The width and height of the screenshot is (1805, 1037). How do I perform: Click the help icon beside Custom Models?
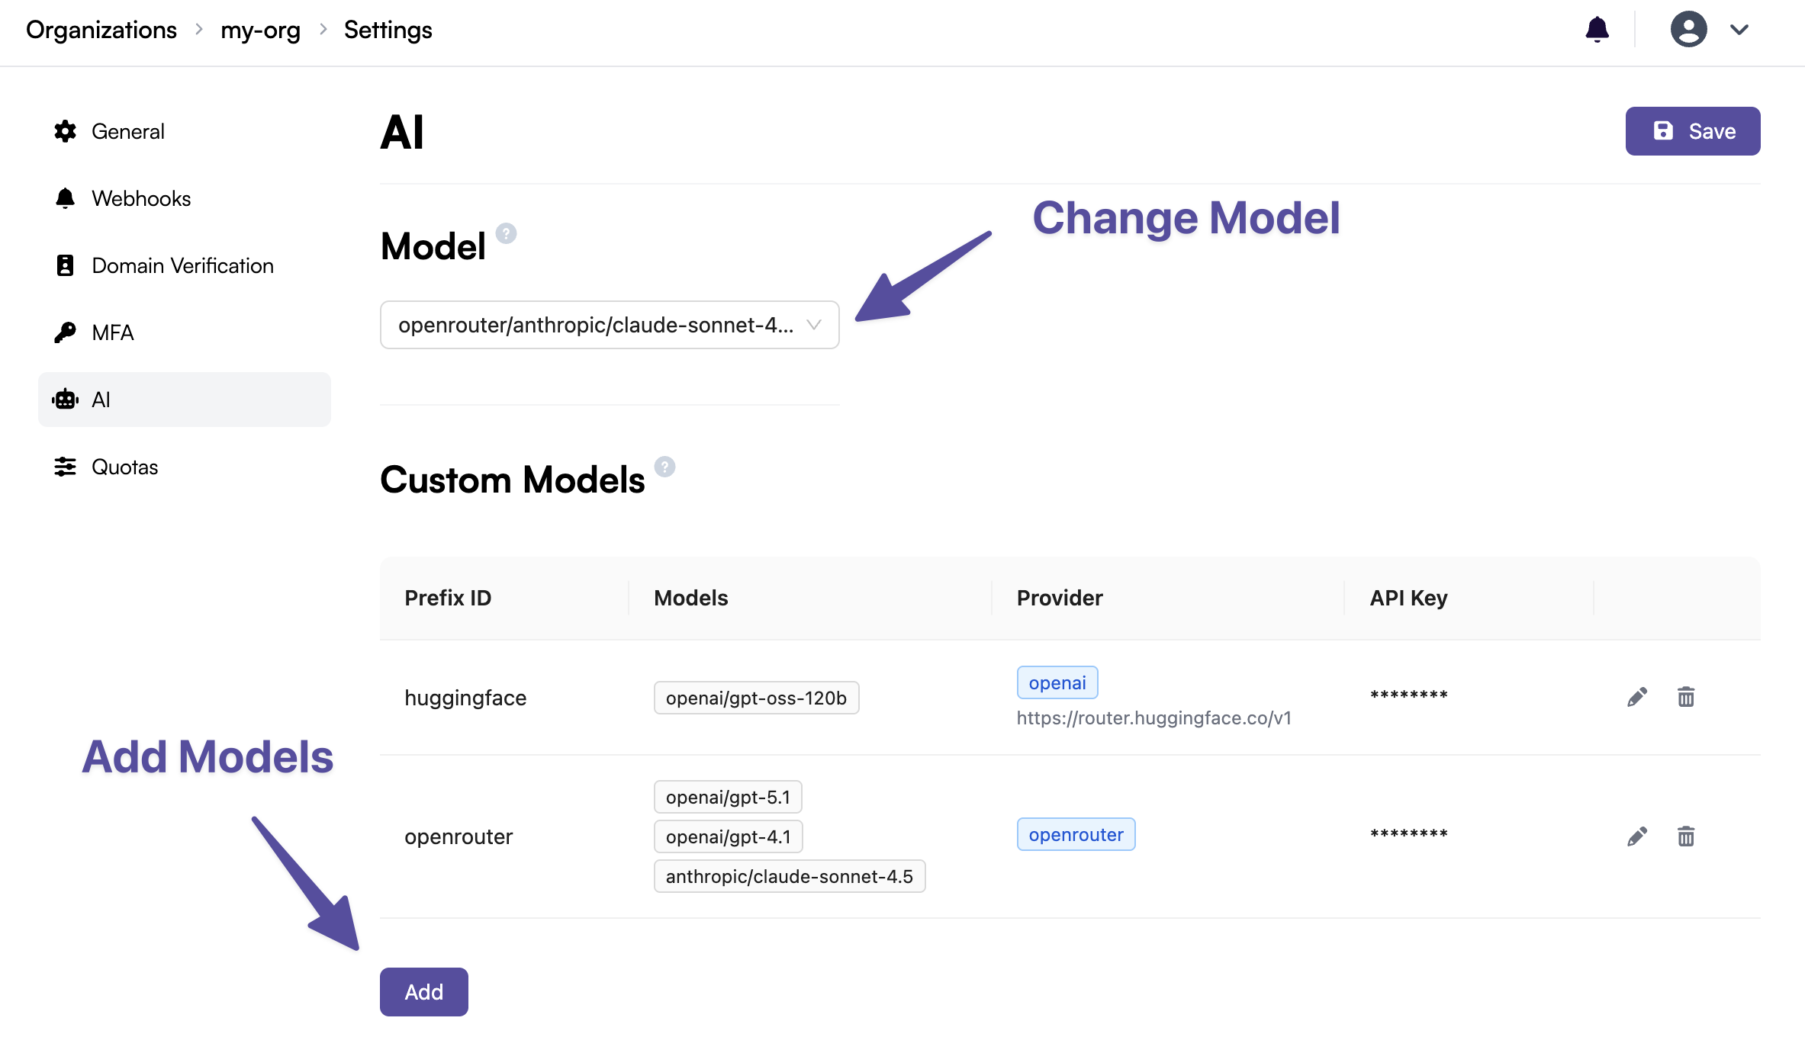[664, 467]
